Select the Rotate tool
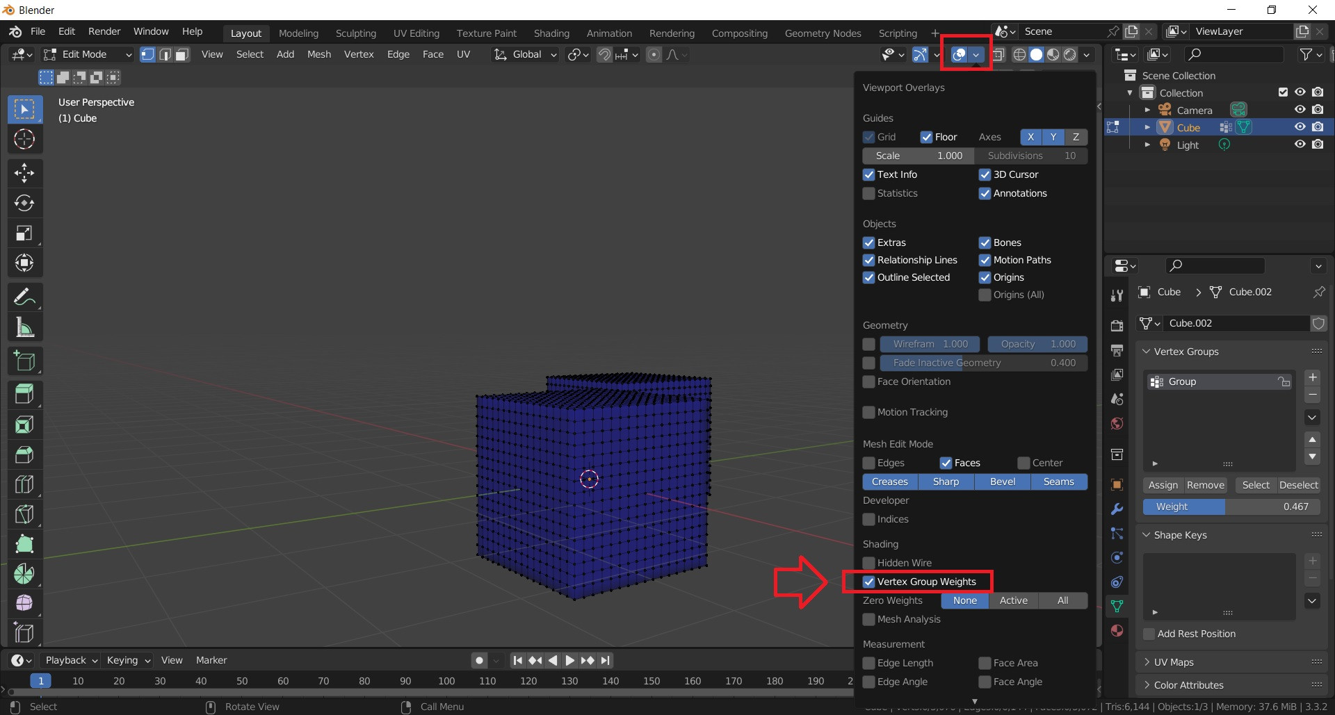The height and width of the screenshot is (715, 1335). [x=24, y=203]
